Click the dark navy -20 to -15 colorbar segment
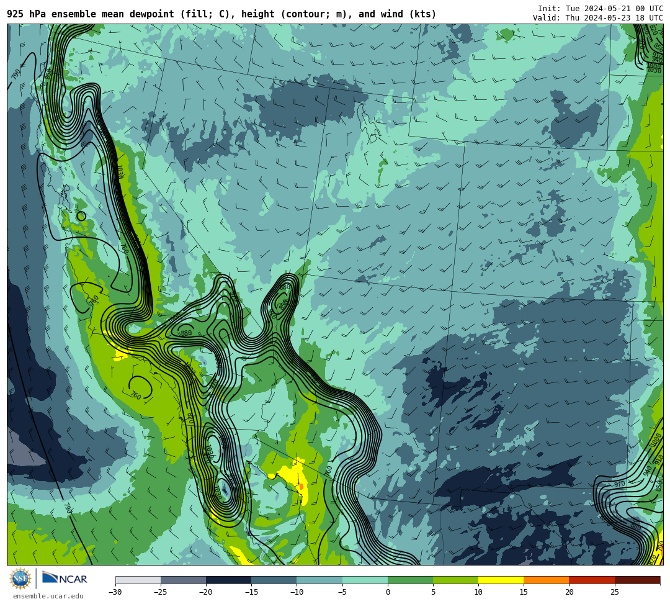Viewport: 670px width, 604px height. click(x=228, y=580)
